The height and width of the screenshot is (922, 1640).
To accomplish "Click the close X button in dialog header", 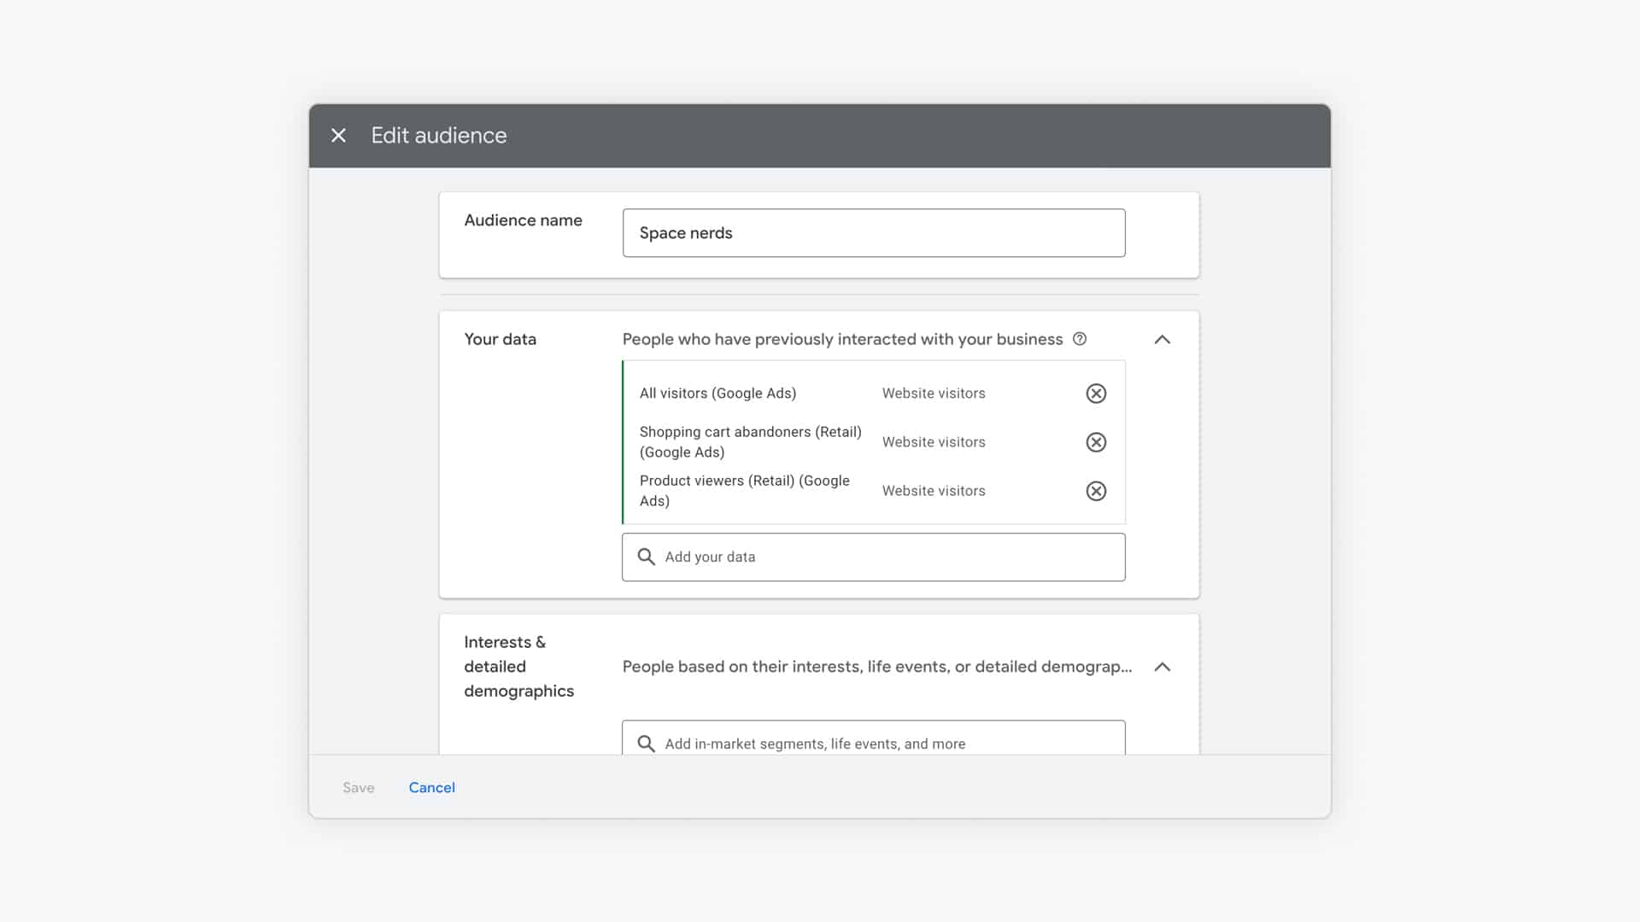I will click(339, 135).
